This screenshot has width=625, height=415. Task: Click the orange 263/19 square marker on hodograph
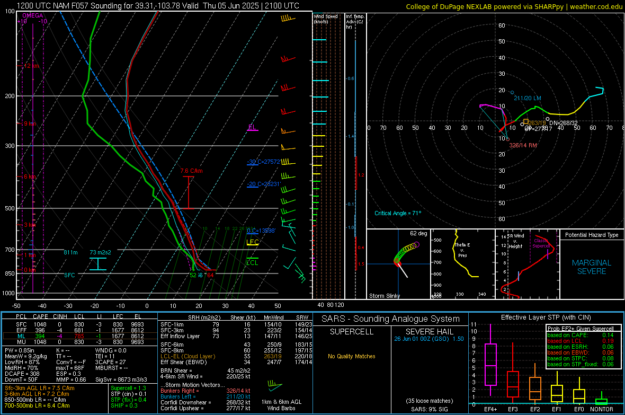click(526, 121)
